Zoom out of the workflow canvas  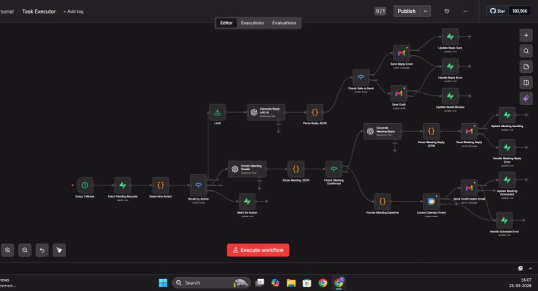(24, 250)
